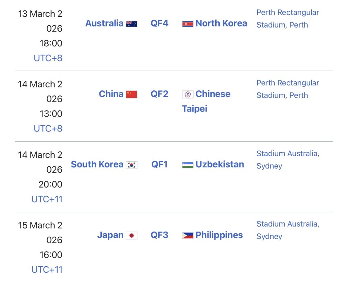
Task: Click the South Korea flag icon
Action: click(131, 165)
